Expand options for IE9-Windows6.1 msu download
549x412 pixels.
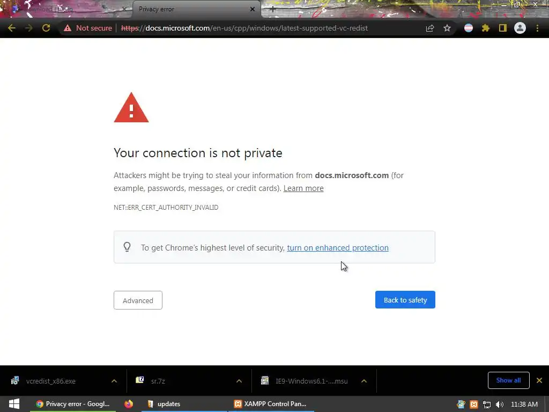click(x=364, y=381)
